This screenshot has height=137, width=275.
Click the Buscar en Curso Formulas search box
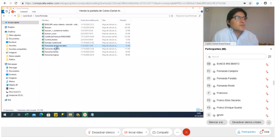(x=188, y=16)
